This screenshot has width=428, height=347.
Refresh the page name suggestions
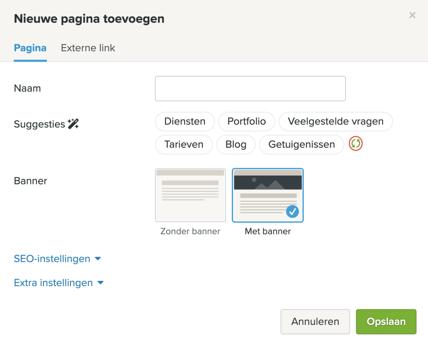click(x=355, y=144)
